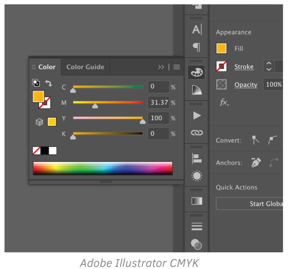The width and height of the screenshot is (289, 269).
Task: Open the Character panel icon
Action: pos(197,29)
